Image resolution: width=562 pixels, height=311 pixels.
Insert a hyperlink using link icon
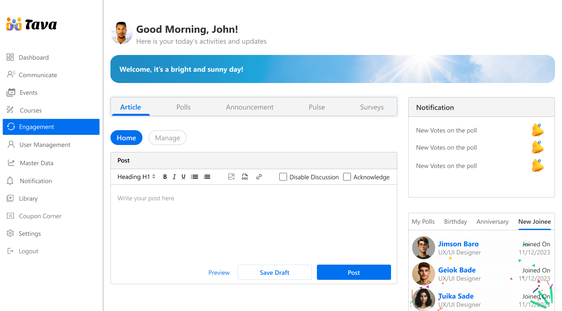pos(259,177)
